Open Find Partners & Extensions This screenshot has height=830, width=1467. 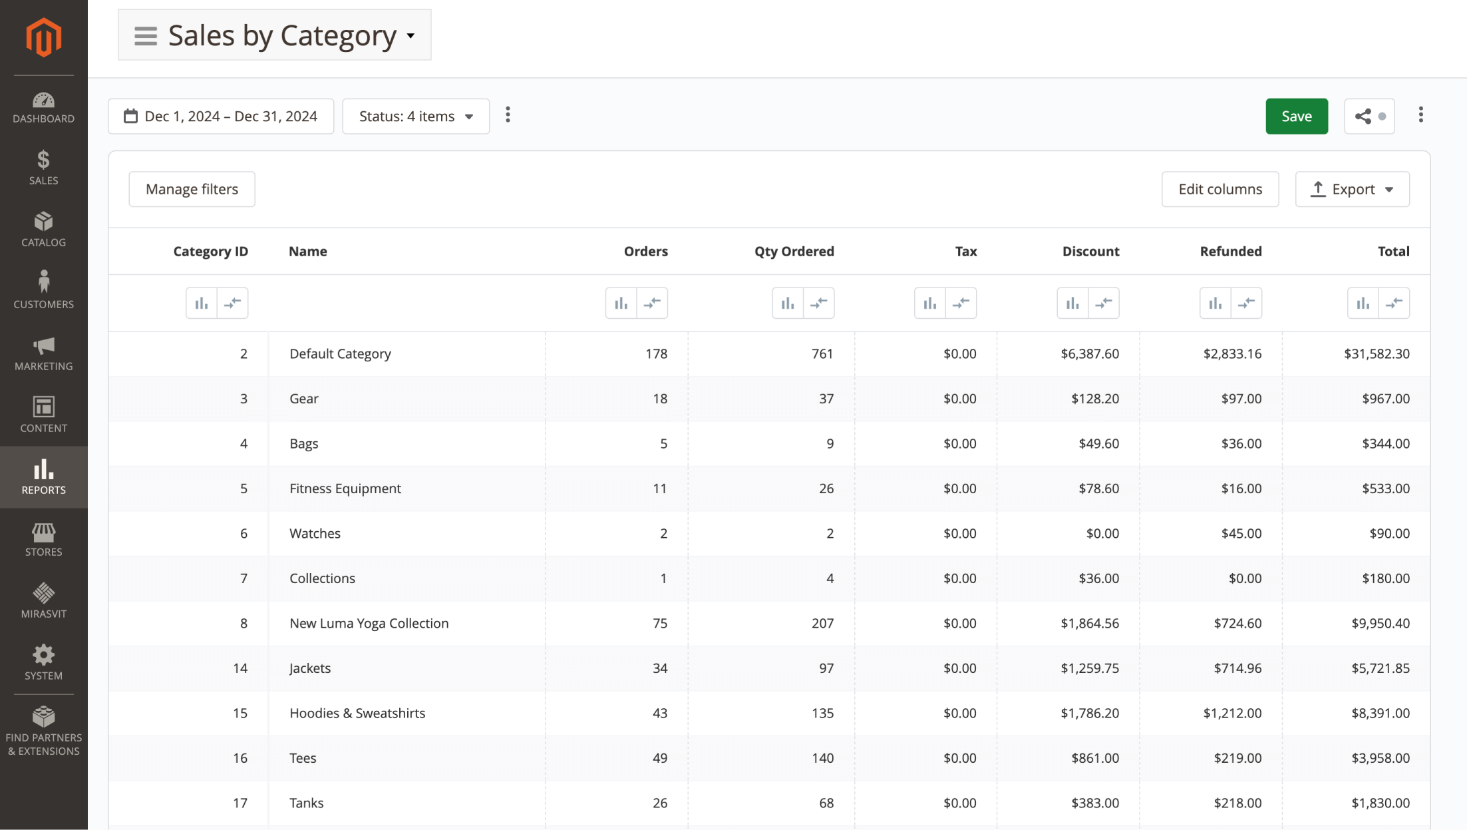[43, 731]
